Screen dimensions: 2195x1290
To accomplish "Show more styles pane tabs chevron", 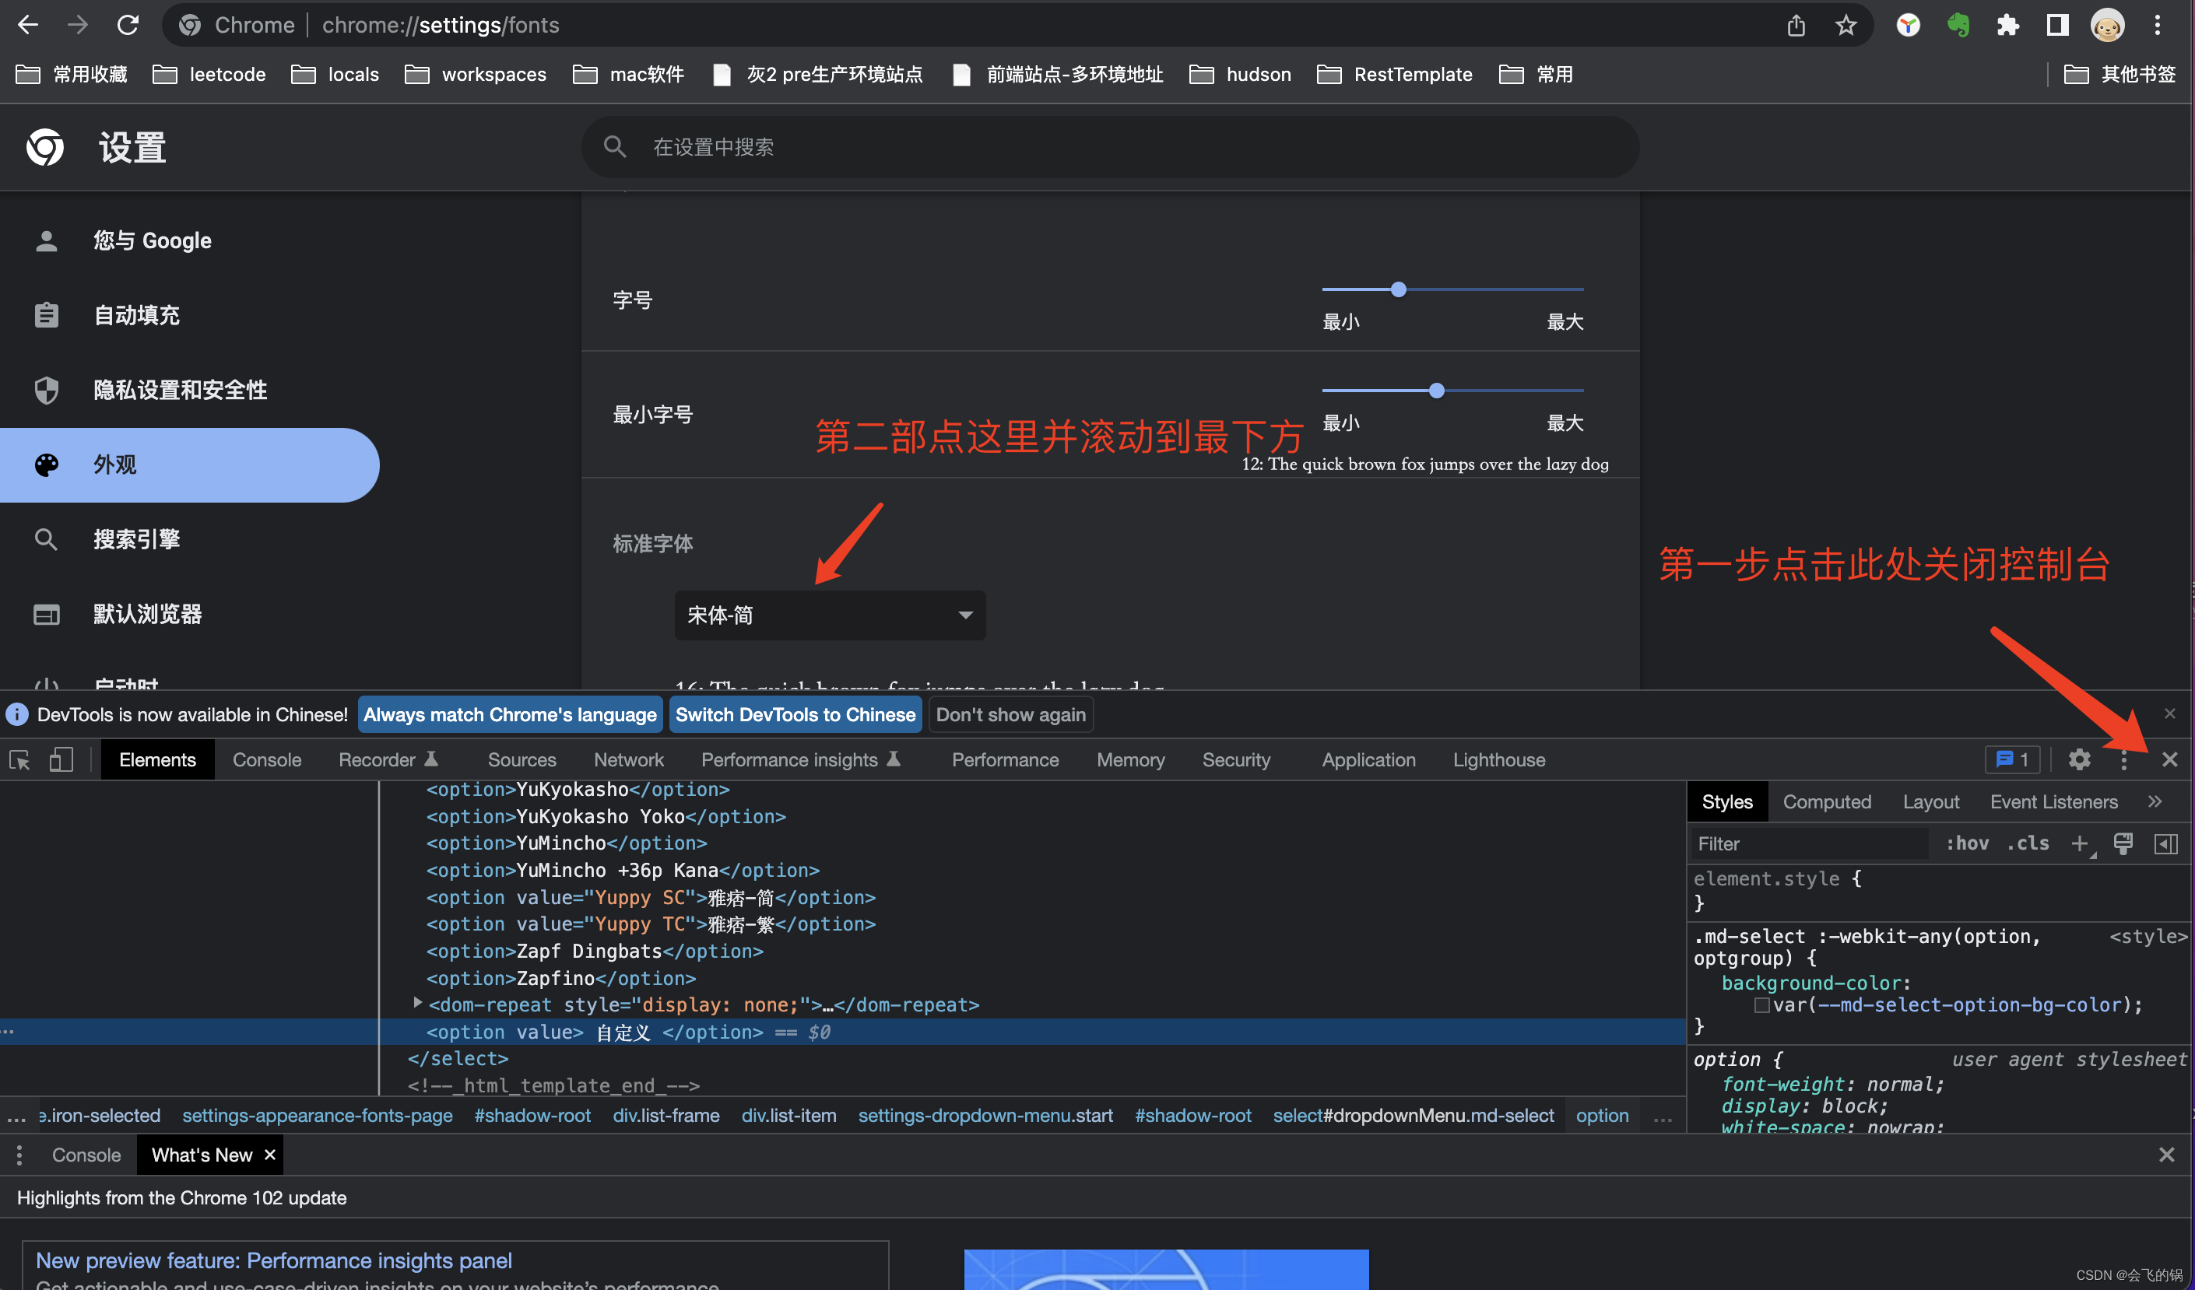I will (2155, 801).
